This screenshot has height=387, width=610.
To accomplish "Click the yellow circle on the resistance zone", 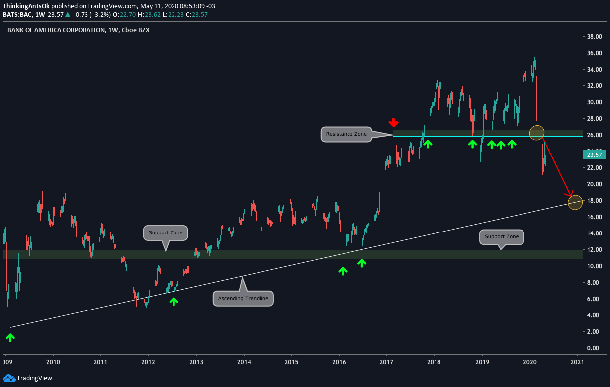I will (x=537, y=133).
